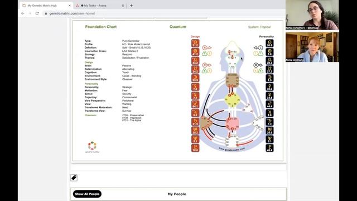Open a new browser tab
This screenshot has width=357, height=201.
click(132, 6)
